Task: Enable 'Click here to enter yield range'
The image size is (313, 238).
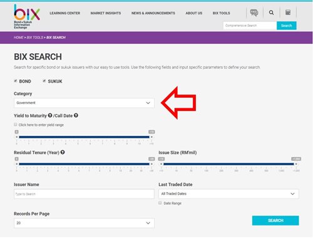Action: [16, 125]
